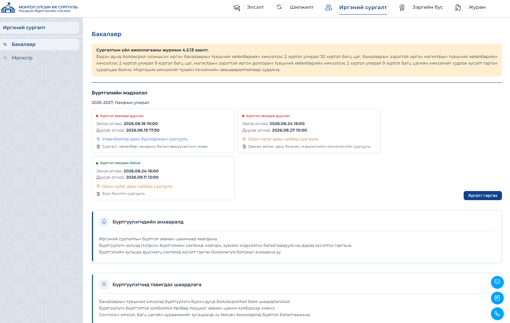This screenshot has height=323, width=510.
Task: Click the people icon beside Иргэний сургалт
Action: point(329,7)
